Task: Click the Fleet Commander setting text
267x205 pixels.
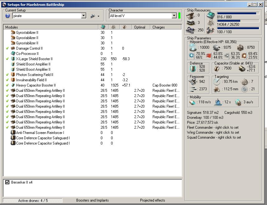Action: tap(213, 127)
